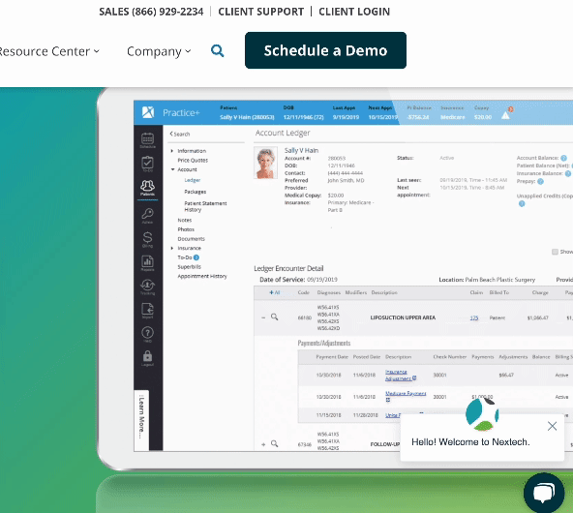Screen dimensions: 573x513
Task: Click the Sally V Hain patient photo
Action: click(265, 163)
